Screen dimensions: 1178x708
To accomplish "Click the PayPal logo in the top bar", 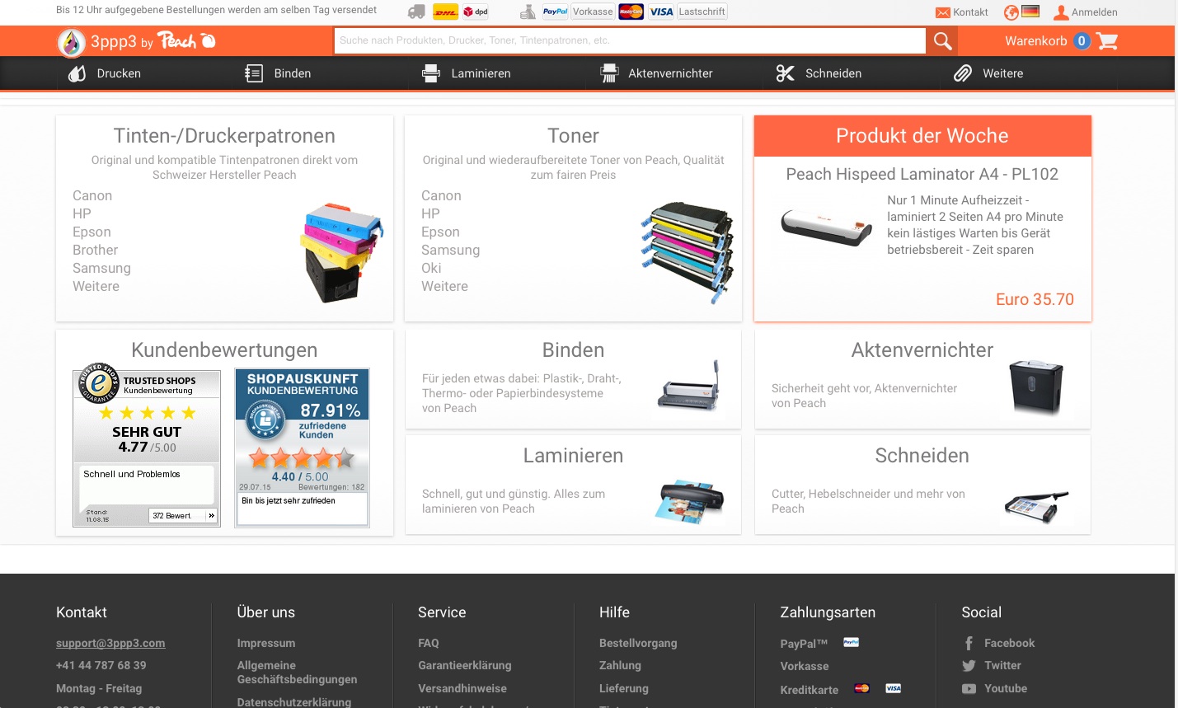I will [x=555, y=12].
